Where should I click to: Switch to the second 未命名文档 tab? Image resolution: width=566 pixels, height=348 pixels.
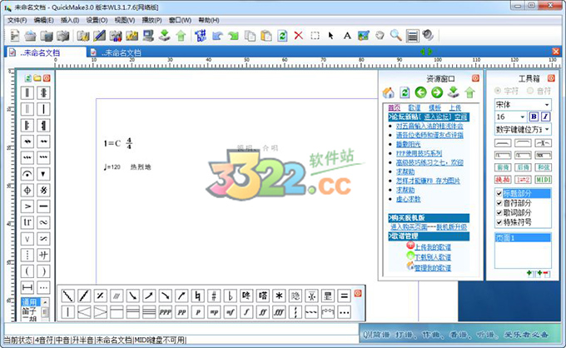pyautogui.click(x=120, y=52)
